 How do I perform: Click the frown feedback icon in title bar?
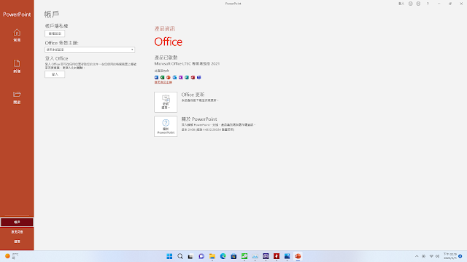pos(418,4)
